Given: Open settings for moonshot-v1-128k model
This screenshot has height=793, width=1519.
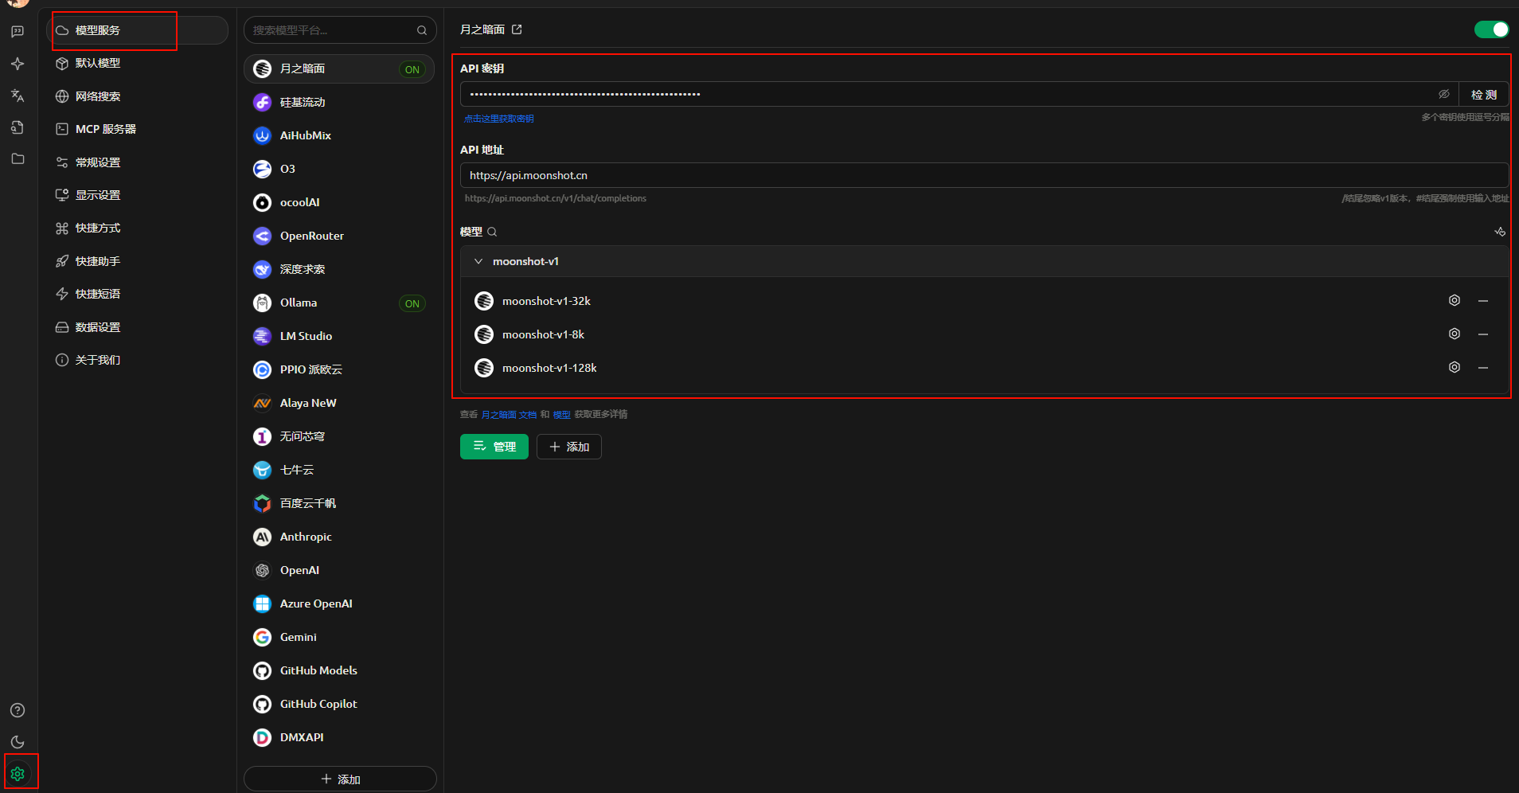Looking at the screenshot, I should (x=1455, y=368).
